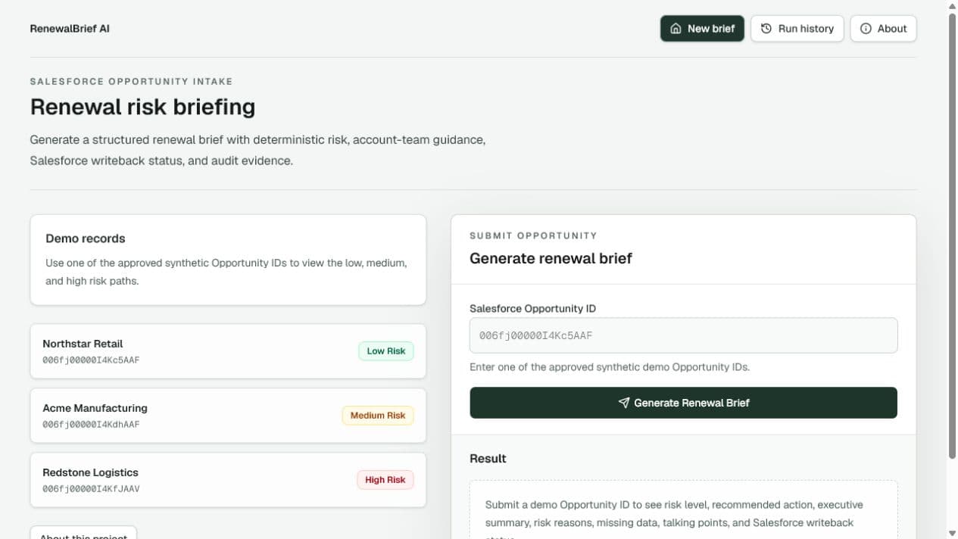Image resolution: width=958 pixels, height=539 pixels.
Task: Click the Medium Risk badge
Action: click(378, 416)
